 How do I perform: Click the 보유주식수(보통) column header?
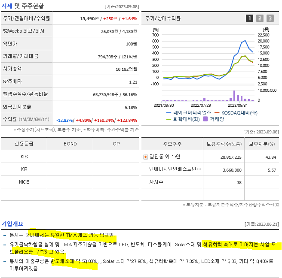(224, 144)
